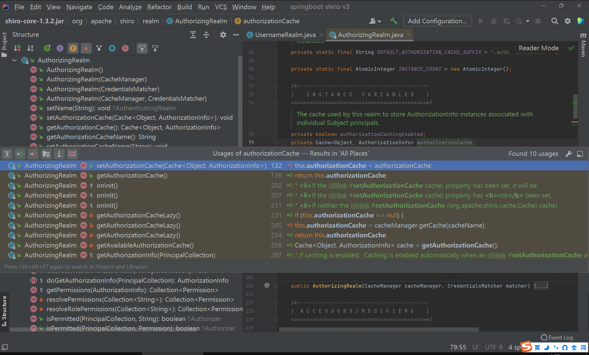Viewport: 589px width, 355px height.
Task: Click Expand All icon in Structure header
Action: pos(193,35)
